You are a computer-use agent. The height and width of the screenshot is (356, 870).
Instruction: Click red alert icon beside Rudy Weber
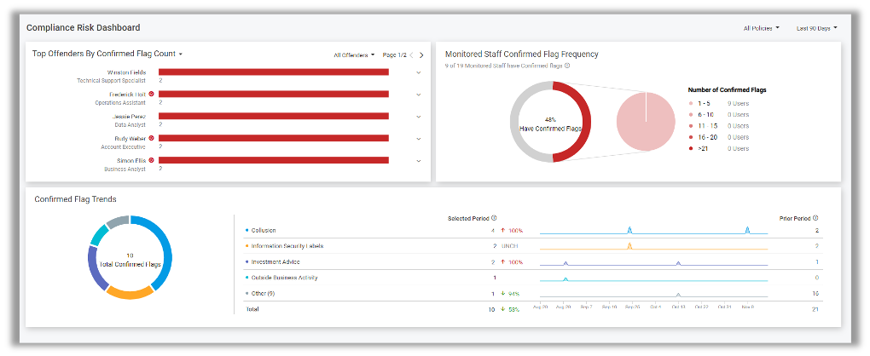point(152,138)
